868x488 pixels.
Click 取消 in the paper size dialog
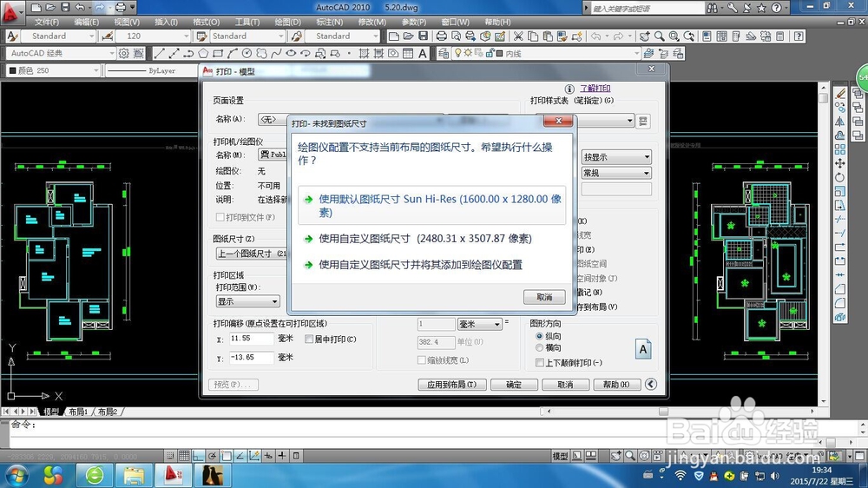pos(544,297)
